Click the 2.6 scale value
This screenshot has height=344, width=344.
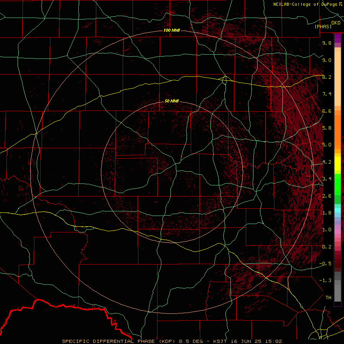coord(327,196)
